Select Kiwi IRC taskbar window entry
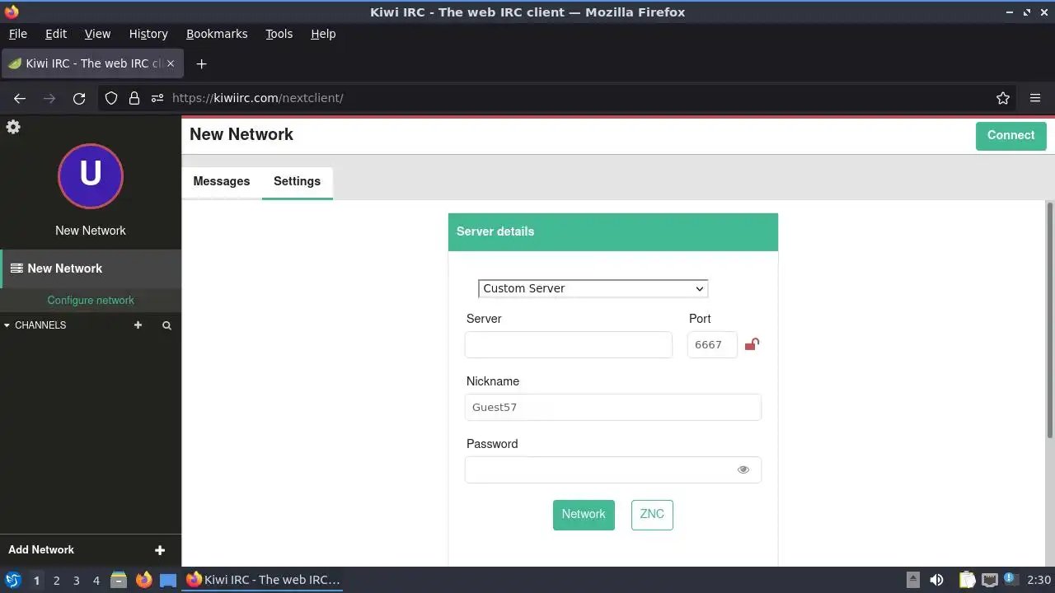The image size is (1055, 593). (263, 580)
